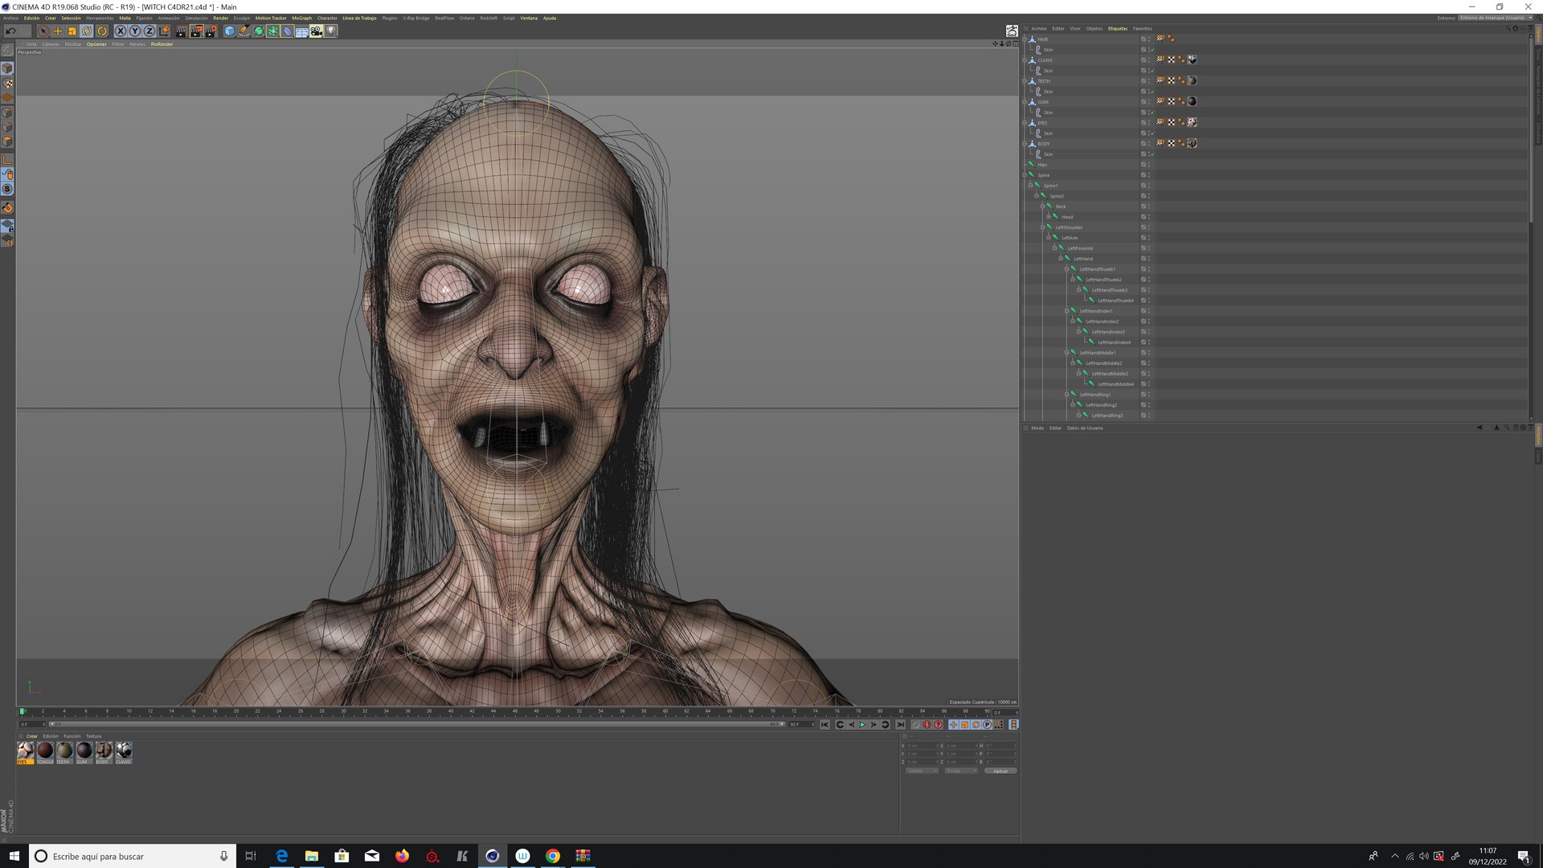Image resolution: width=1543 pixels, height=868 pixels.
Task: Add a Light object
Action: 331,31
